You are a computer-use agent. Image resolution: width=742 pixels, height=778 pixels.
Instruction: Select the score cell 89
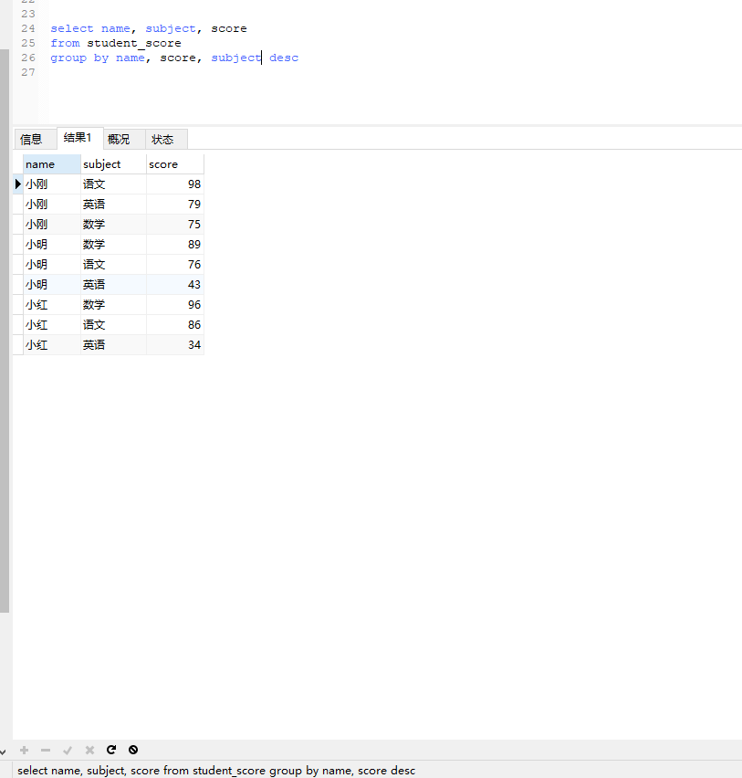point(175,245)
